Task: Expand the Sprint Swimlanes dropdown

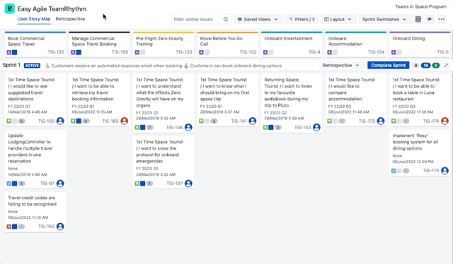Action: (384, 19)
